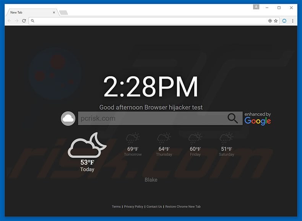Select the 64°F Thursday forecast
Image resolution: width=302 pixels, height=221 pixels.
164,152
